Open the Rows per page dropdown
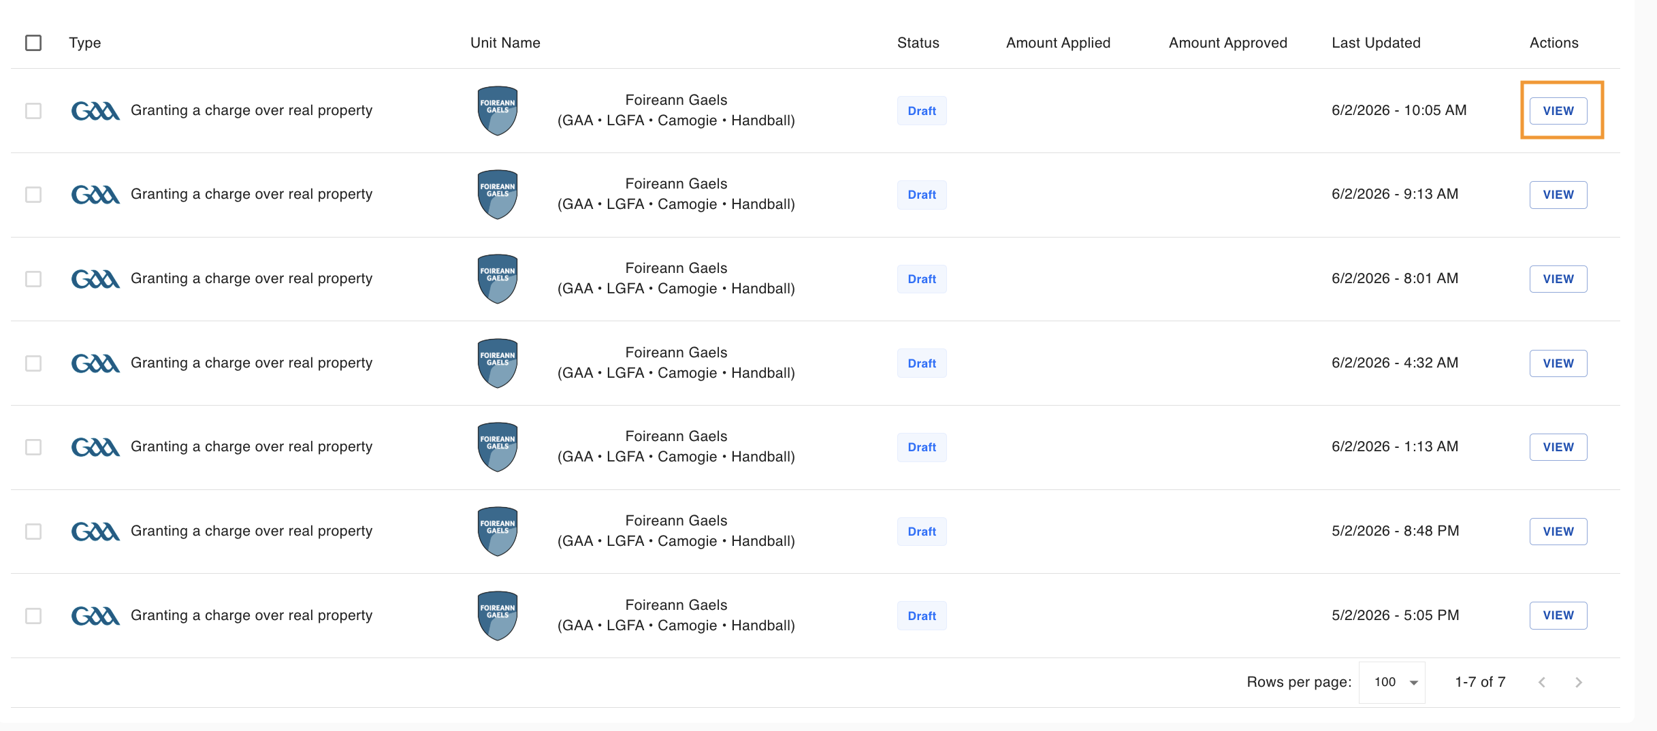 pyautogui.click(x=1392, y=682)
